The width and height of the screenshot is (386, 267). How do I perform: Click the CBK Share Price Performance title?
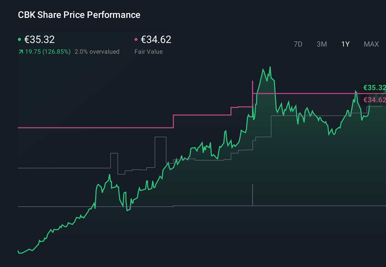click(79, 15)
